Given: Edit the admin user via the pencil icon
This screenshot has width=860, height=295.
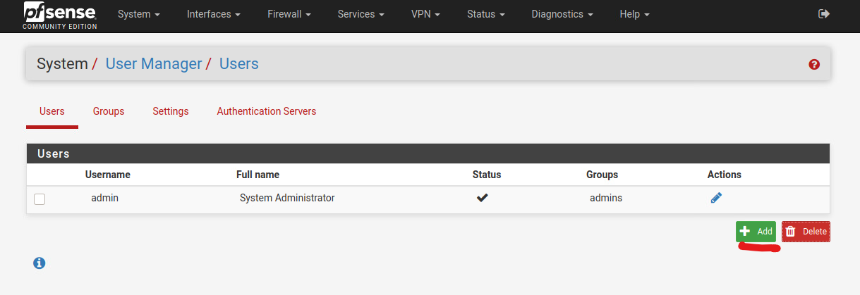Looking at the screenshot, I should click(716, 198).
